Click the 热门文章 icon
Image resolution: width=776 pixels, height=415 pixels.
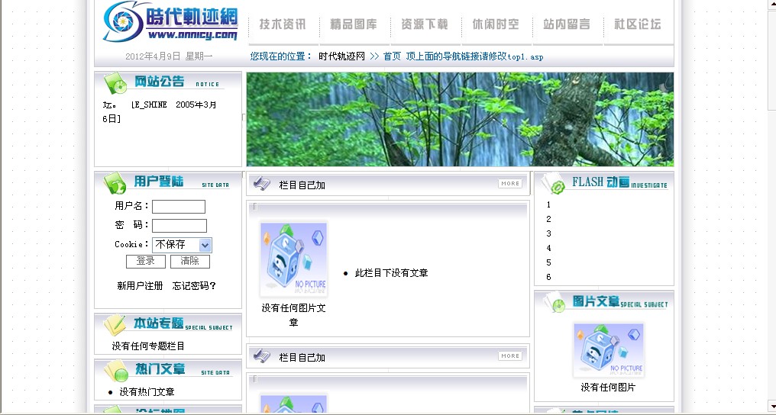(x=116, y=371)
